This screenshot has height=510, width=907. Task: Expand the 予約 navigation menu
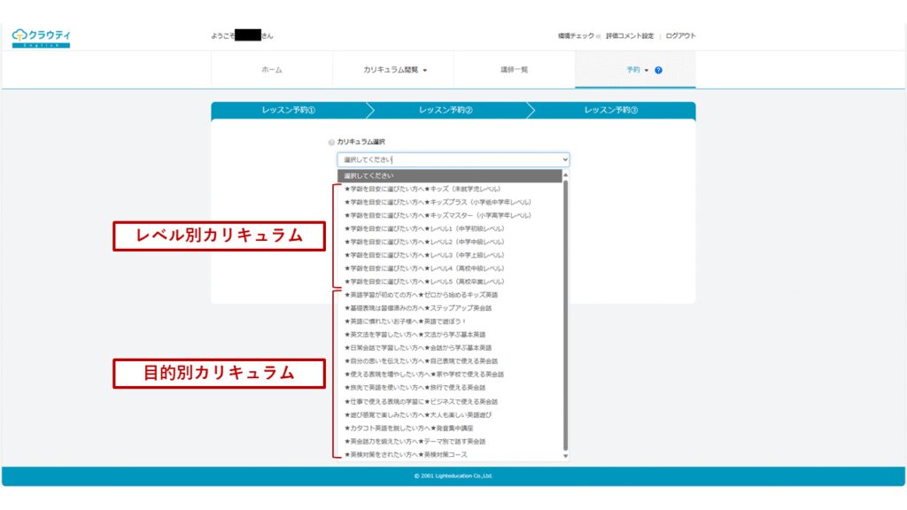coord(637,70)
